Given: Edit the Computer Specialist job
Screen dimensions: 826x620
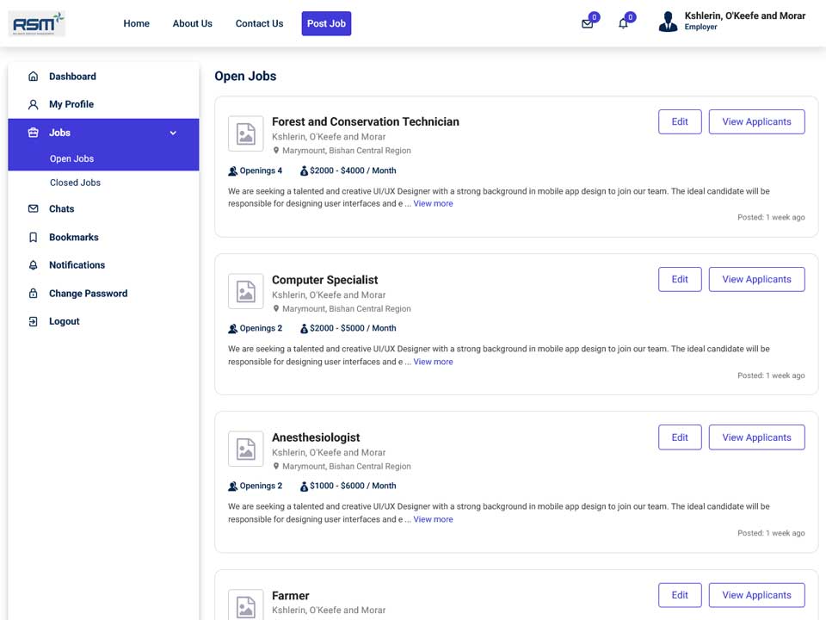Looking at the screenshot, I should [x=680, y=279].
